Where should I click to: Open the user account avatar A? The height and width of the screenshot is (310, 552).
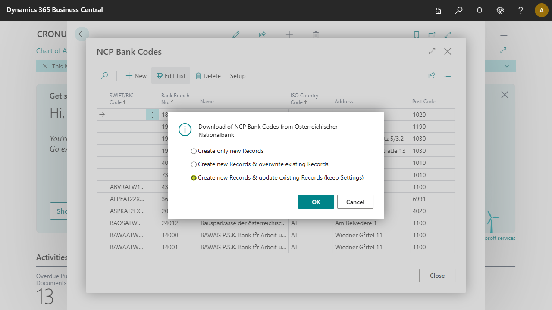click(542, 10)
